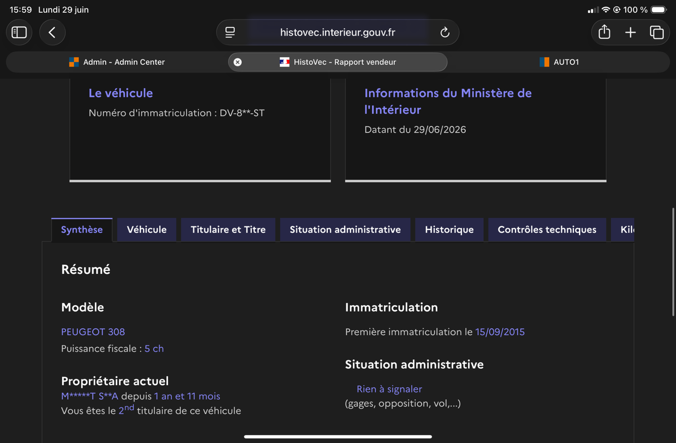Open the Contrôles techniques tab

547,229
